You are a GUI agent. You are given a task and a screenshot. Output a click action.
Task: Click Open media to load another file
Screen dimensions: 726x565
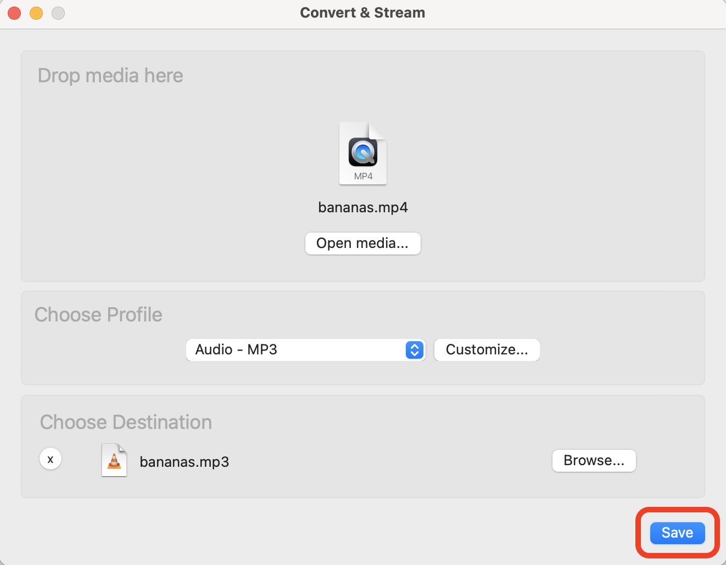click(362, 243)
